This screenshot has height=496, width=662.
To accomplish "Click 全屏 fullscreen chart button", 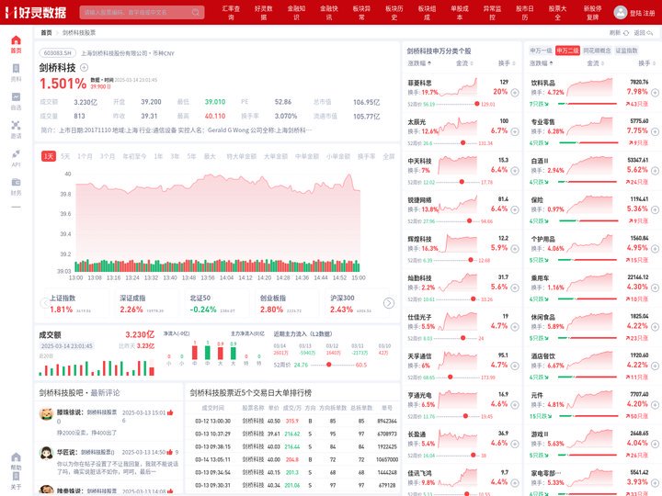I will (388, 156).
